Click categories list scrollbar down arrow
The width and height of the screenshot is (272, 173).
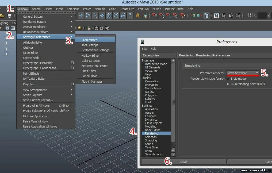coord(173,154)
